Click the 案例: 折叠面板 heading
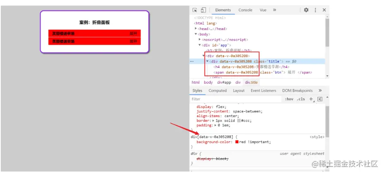 point(94,22)
